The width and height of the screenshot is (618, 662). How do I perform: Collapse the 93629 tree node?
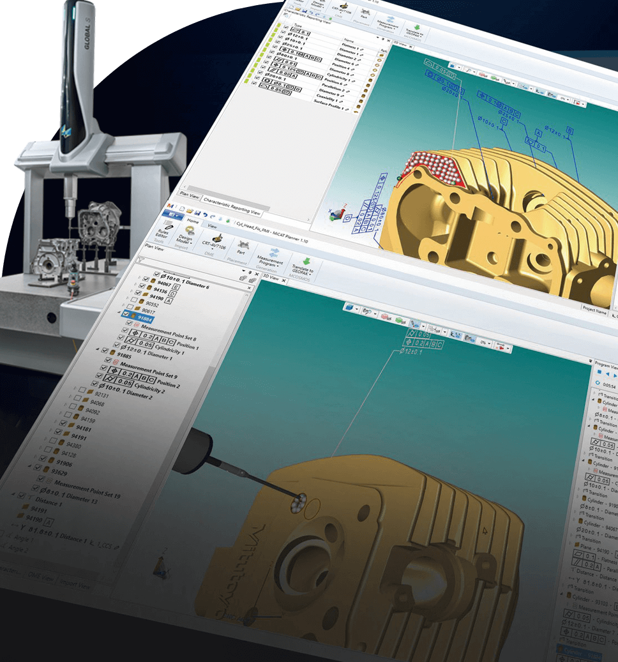tap(30, 466)
